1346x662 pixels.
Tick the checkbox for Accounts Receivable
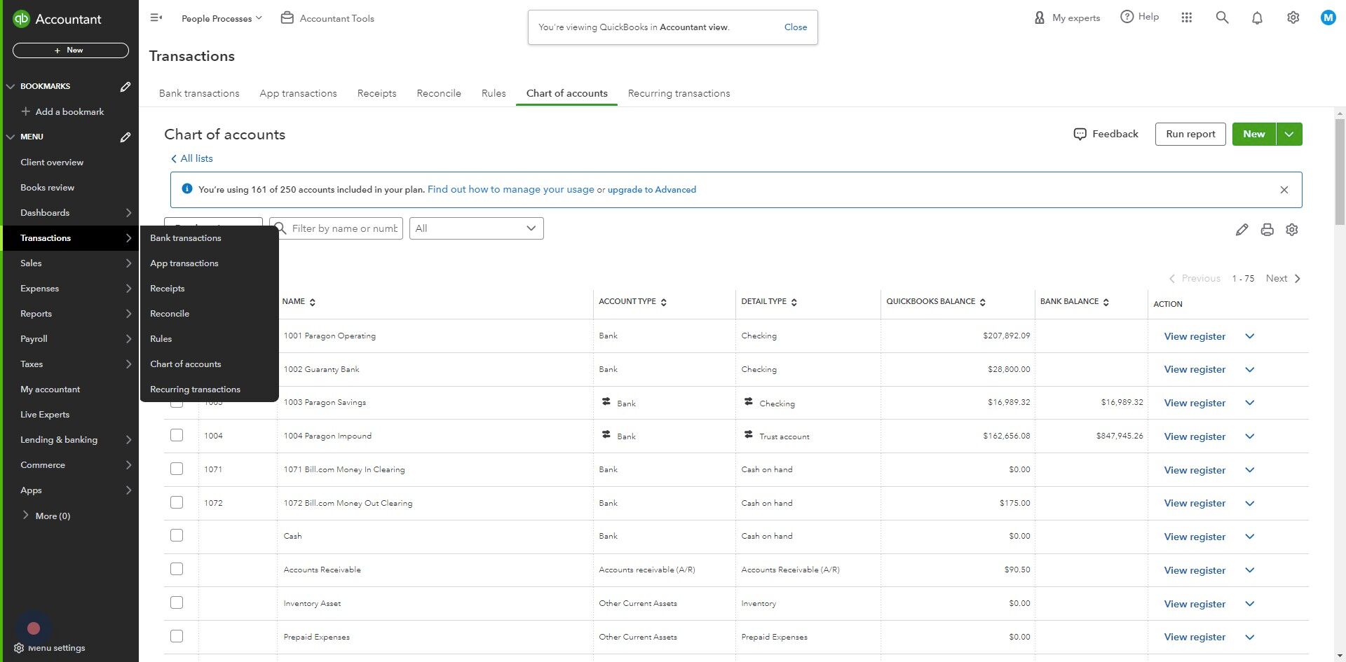[177, 569]
